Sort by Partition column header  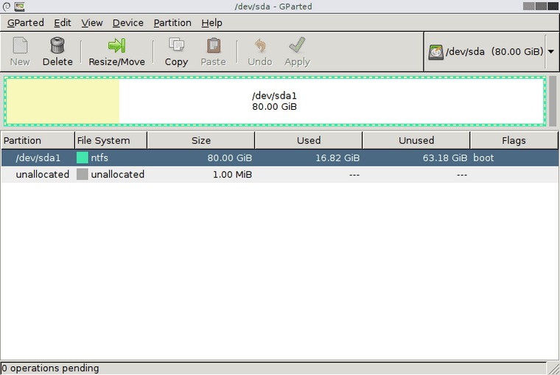pos(38,141)
